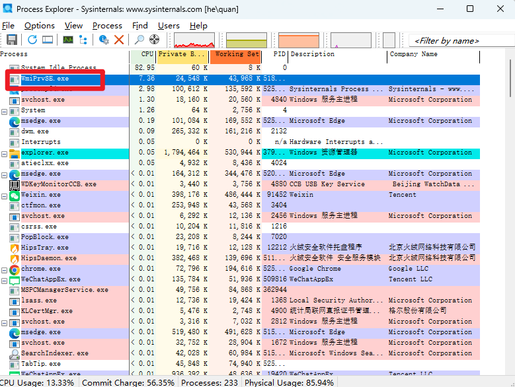
Task: Click the red CPU usage mini graph
Action: click(194, 40)
